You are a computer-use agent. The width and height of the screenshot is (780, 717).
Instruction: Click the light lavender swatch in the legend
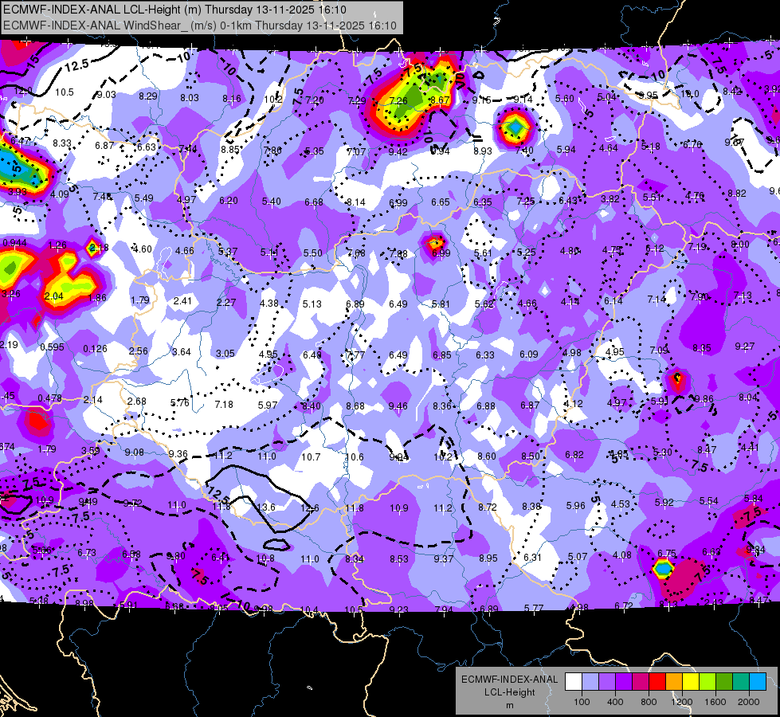pos(590,682)
